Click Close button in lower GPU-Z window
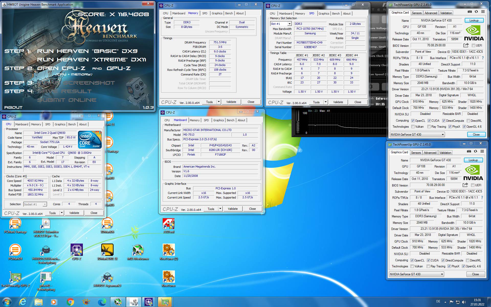 [x=475, y=274]
